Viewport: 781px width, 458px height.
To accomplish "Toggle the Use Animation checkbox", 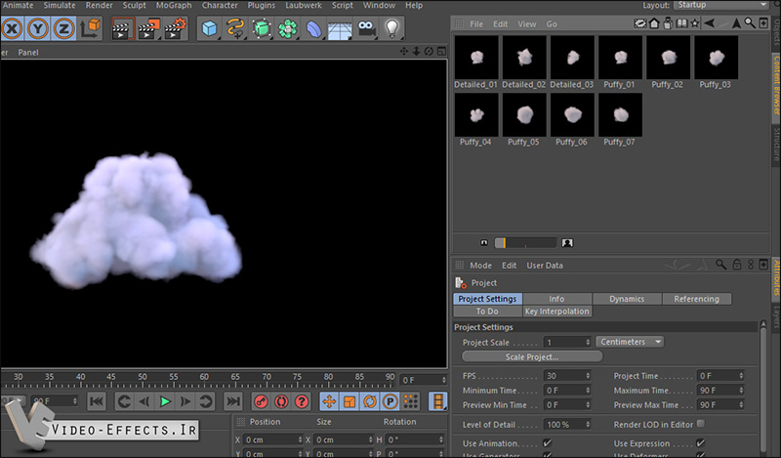I will coord(547,442).
